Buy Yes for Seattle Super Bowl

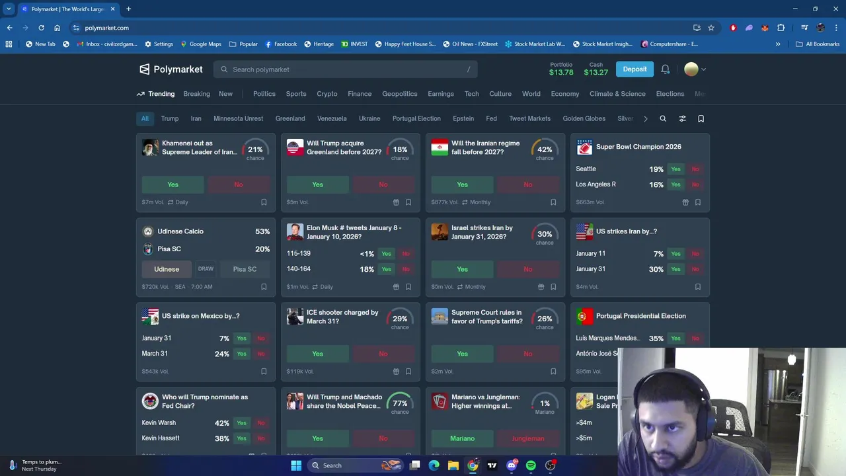click(x=675, y=169)
